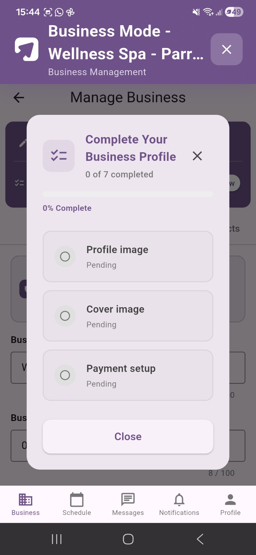
Task: Select the Cover image radio circle
Action: [65, 316]
